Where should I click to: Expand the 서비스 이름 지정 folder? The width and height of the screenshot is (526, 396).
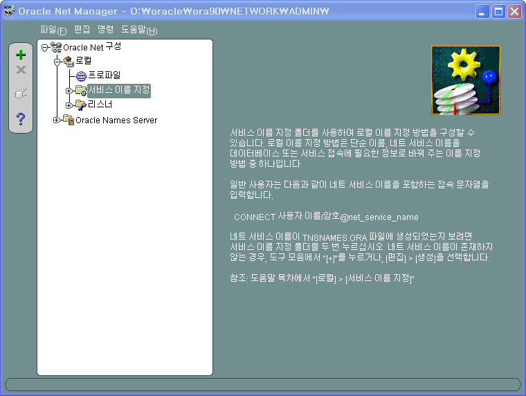click(x=69, y=91)
